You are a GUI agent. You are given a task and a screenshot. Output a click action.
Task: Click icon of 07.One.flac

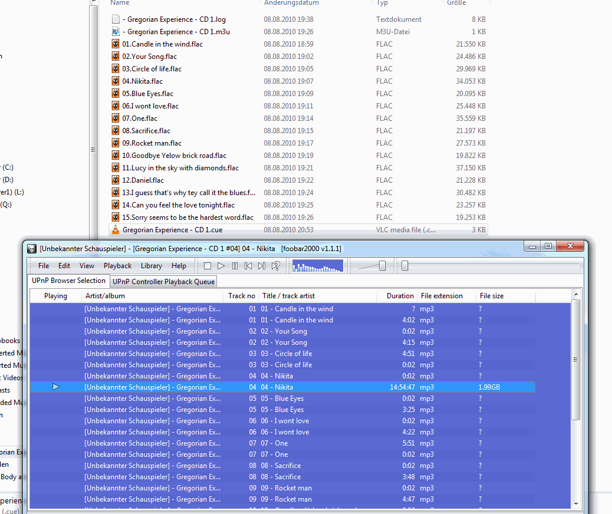[x=116, y=118]
